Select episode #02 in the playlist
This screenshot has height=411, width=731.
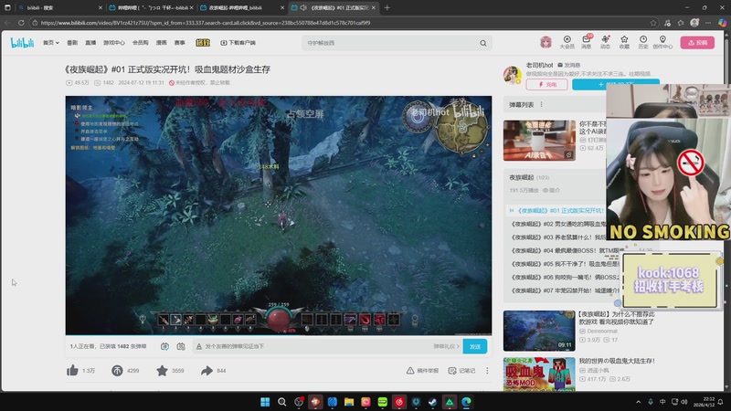(x=557, y=224)
